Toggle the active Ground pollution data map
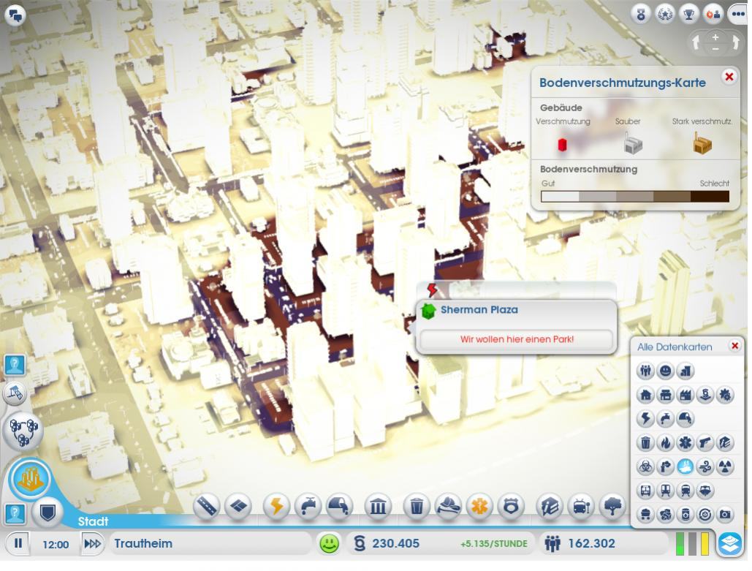Screen dimensions: 752x571 (685, 466)
